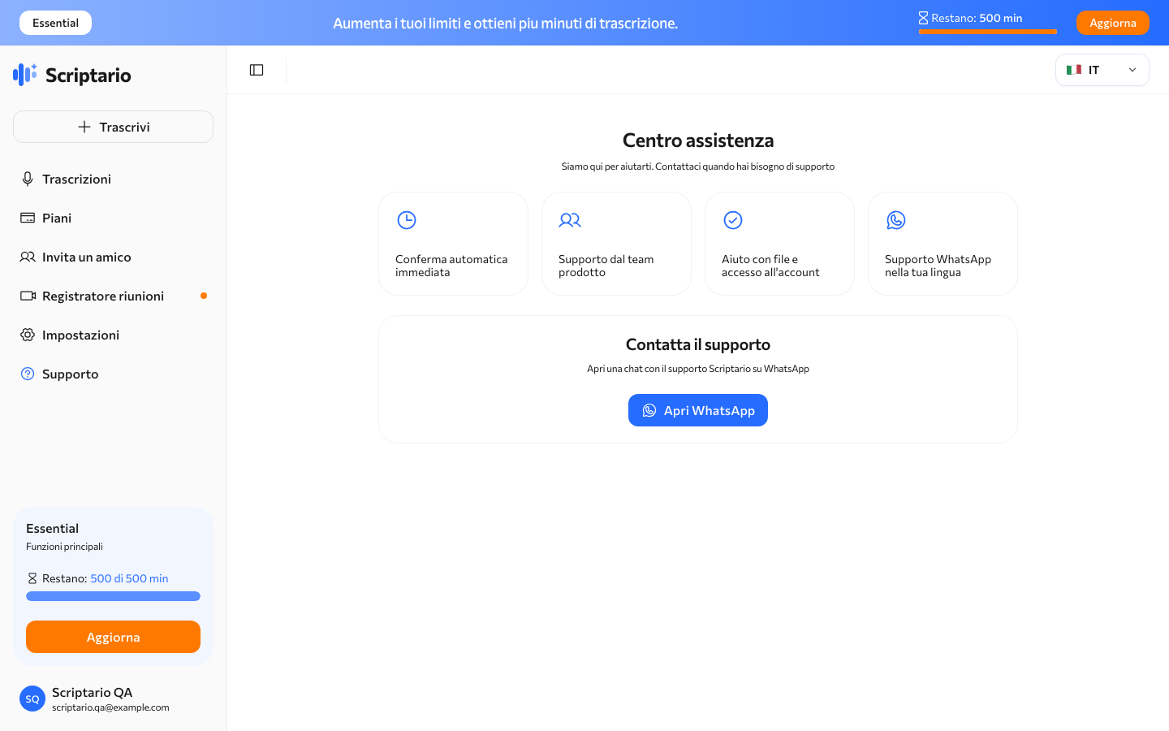Click the Contatta il supporto heading
Screen dimensions: 1169x731
[698, 344]
